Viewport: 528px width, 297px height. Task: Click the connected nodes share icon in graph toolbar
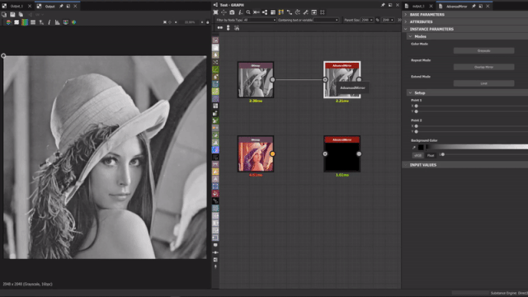pyautogui.click(x=265, y=12)
